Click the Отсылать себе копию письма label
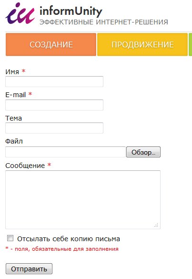The width and height of the screenshot is (192, 279). tap(69, 239)
